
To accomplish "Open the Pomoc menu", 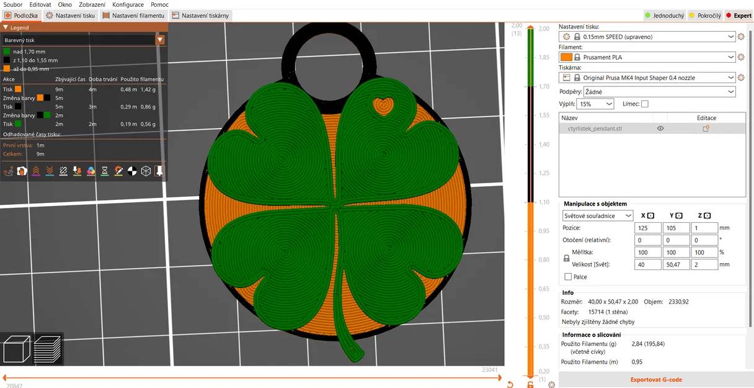I will [159, 4].
